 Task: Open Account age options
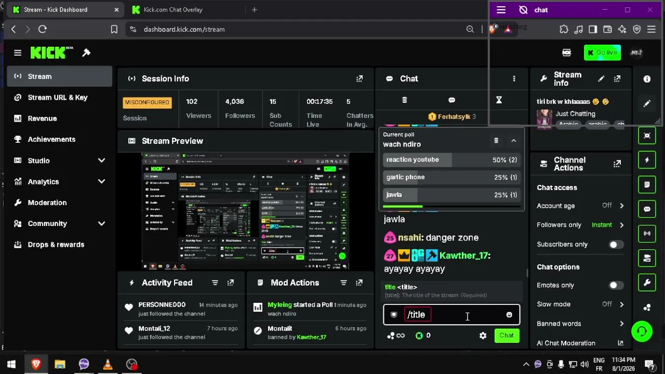pyautogui.click(x=580, y=206)
